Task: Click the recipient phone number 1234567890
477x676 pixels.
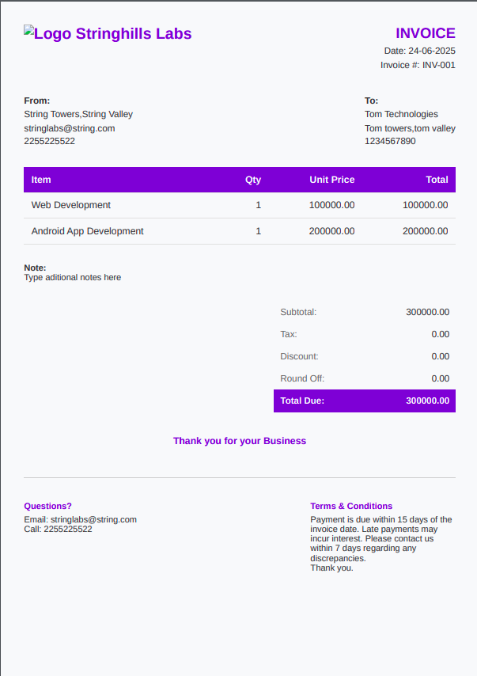Action: 390,141
